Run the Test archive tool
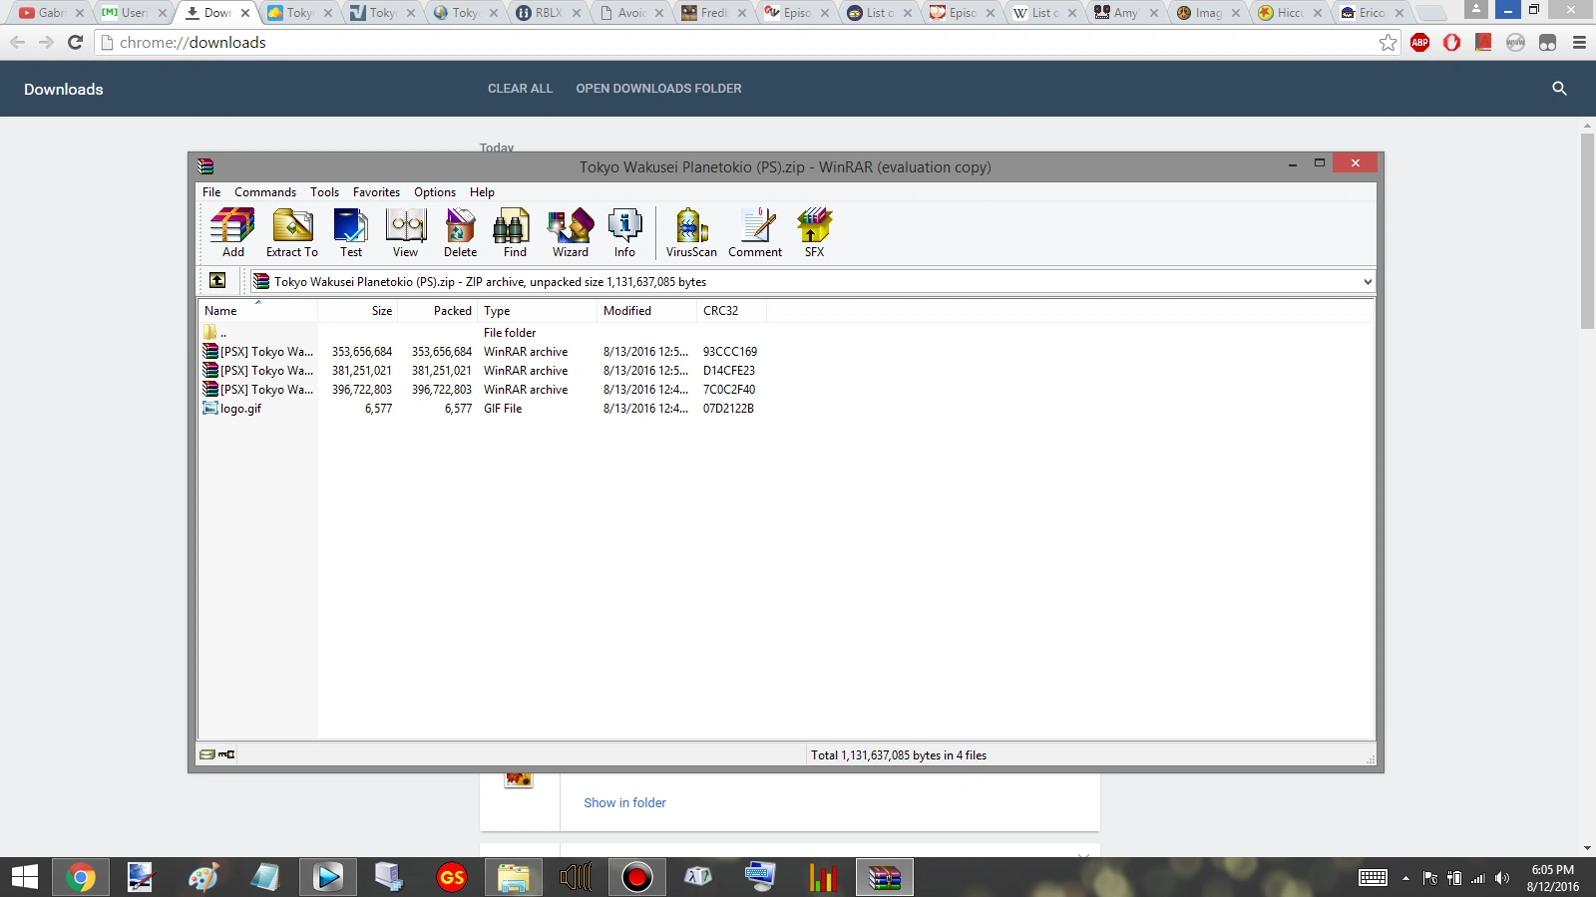This screenshot has width=1596, height=897. tap(351, 233)
